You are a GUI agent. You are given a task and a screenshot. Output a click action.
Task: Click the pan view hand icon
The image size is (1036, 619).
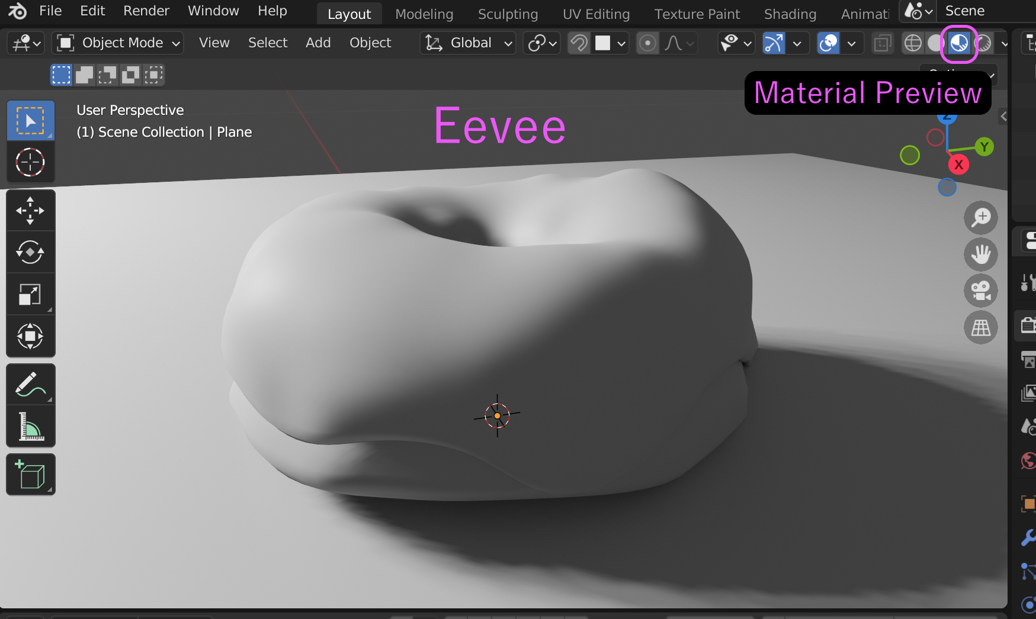981,254
